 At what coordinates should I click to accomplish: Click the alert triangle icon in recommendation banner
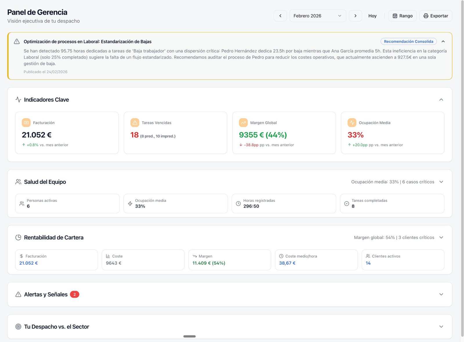pyautogui.click(x=17, y=42)
